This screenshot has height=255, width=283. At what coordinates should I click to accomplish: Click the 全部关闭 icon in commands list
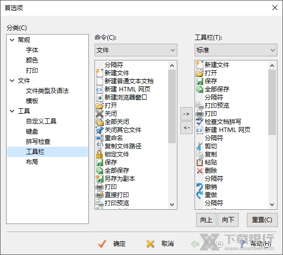tap(100, 122)
